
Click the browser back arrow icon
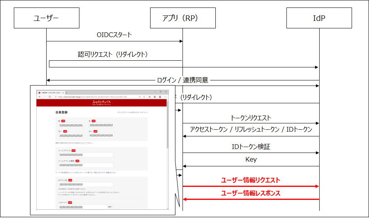tap(40, 97)
